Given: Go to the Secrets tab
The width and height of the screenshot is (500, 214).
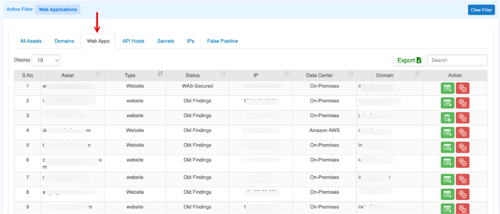Looking at the screenshot, I should [x=166, y=41].
